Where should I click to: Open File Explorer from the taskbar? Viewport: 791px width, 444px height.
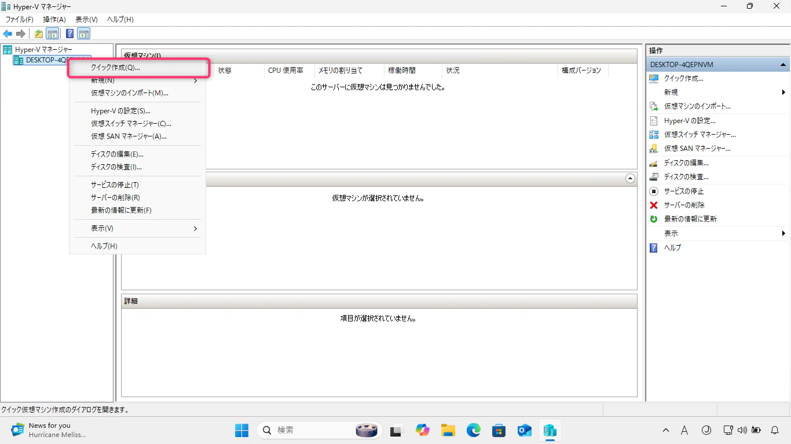click(448, 430)
